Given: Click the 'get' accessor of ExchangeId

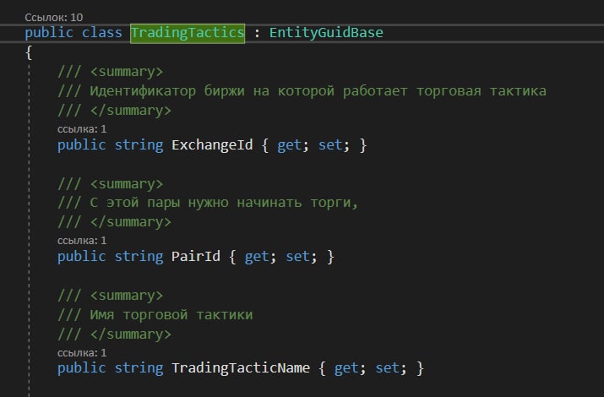Looking at the screenshot, I should click(x=289, y=145).
